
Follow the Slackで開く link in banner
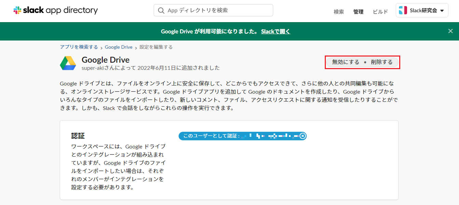coord(276,31)
